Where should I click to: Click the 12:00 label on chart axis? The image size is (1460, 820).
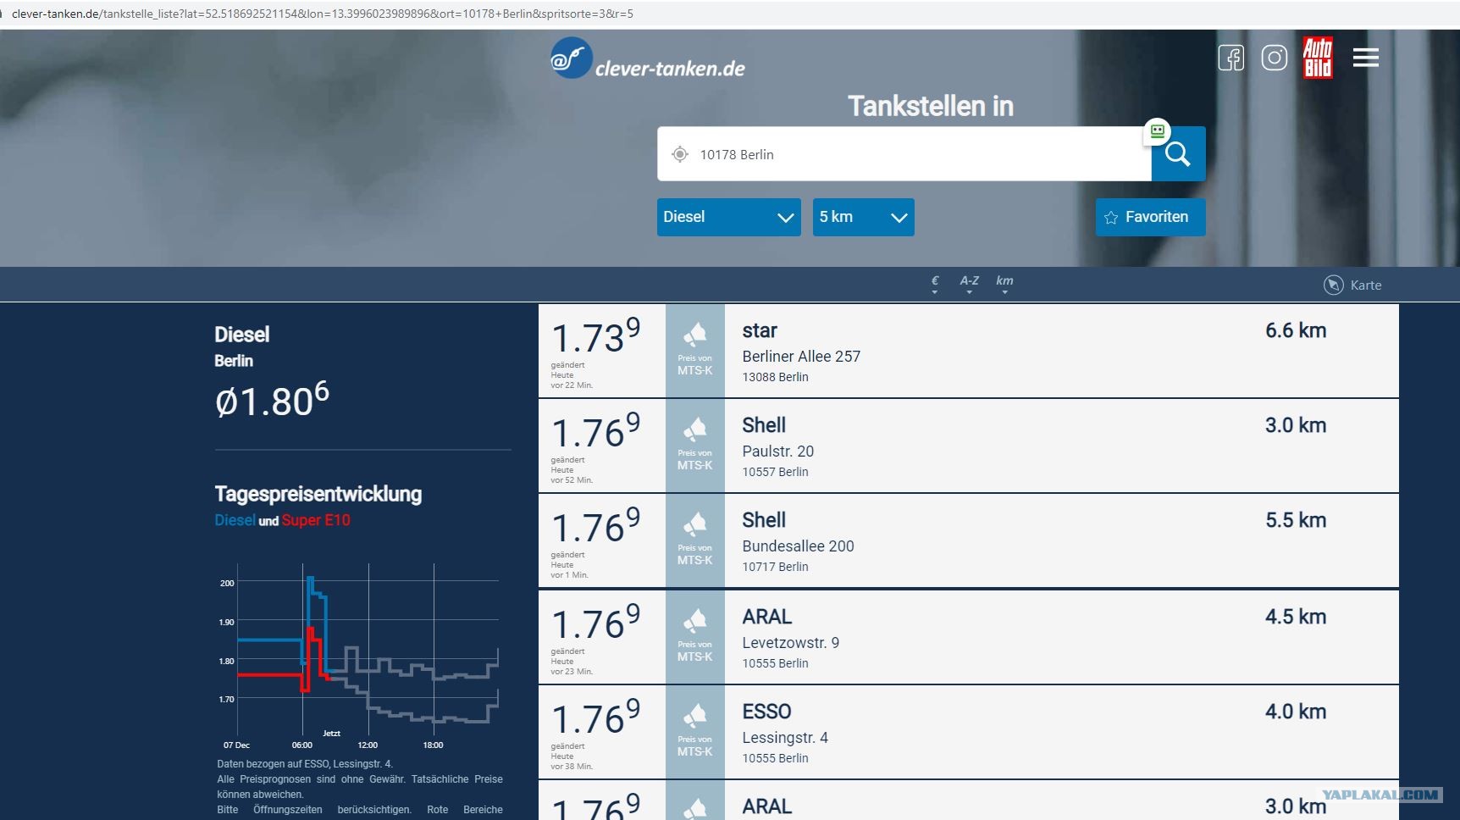click(x=368, y=745)
